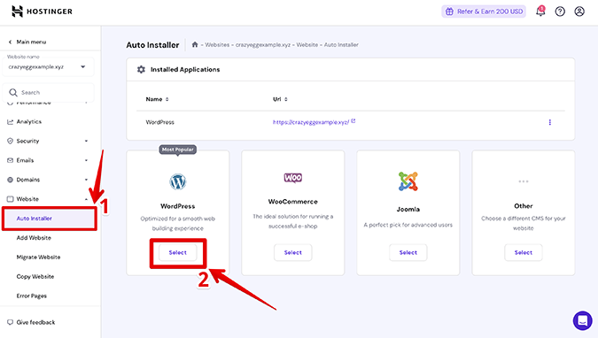Click crazyeggexample.xyz in the breadcrumb
The height and width of the screenshot is (338, 598).
[x=263, y=44]
